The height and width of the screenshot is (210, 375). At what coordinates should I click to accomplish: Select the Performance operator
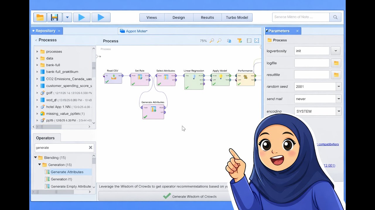[x=246, y=79]
